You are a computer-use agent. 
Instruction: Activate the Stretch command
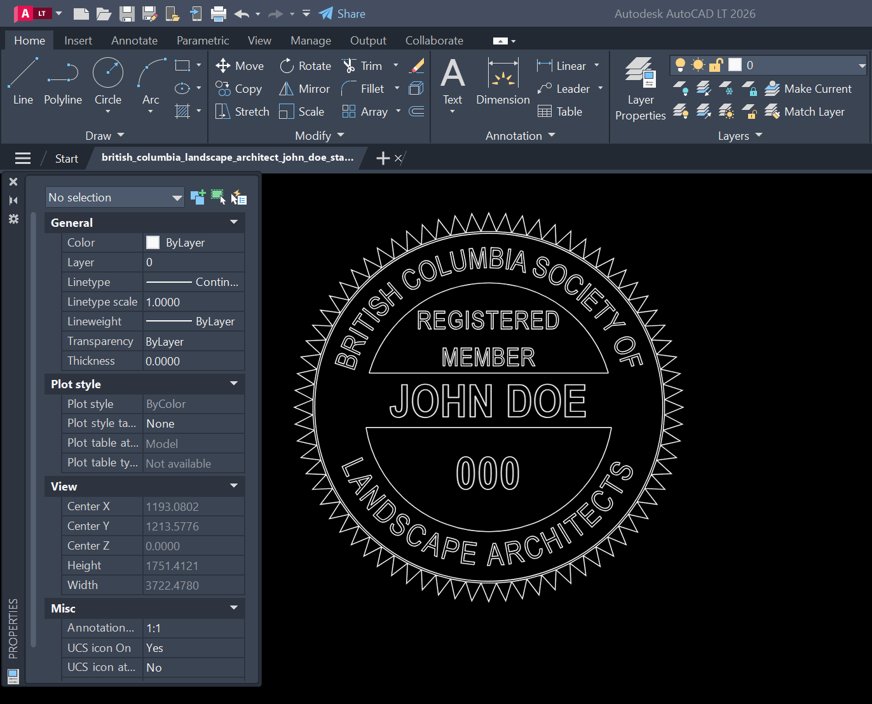(x=242, y=112)
